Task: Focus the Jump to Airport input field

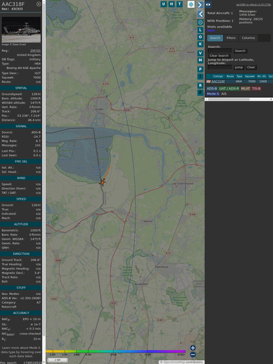Action: tap(220, 67)
